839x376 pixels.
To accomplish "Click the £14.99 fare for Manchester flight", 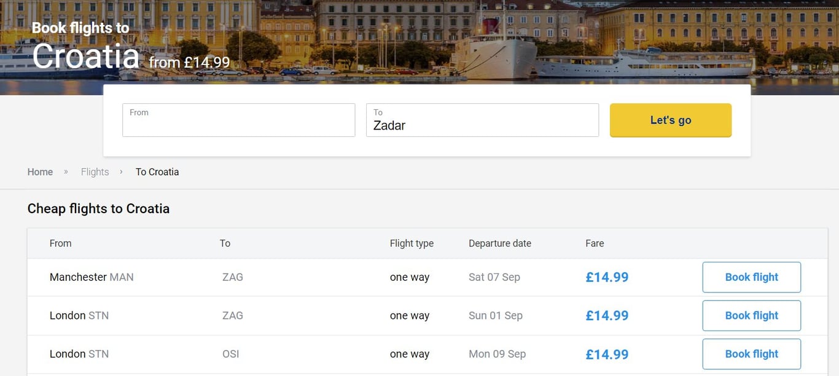I will coord(607,277).
